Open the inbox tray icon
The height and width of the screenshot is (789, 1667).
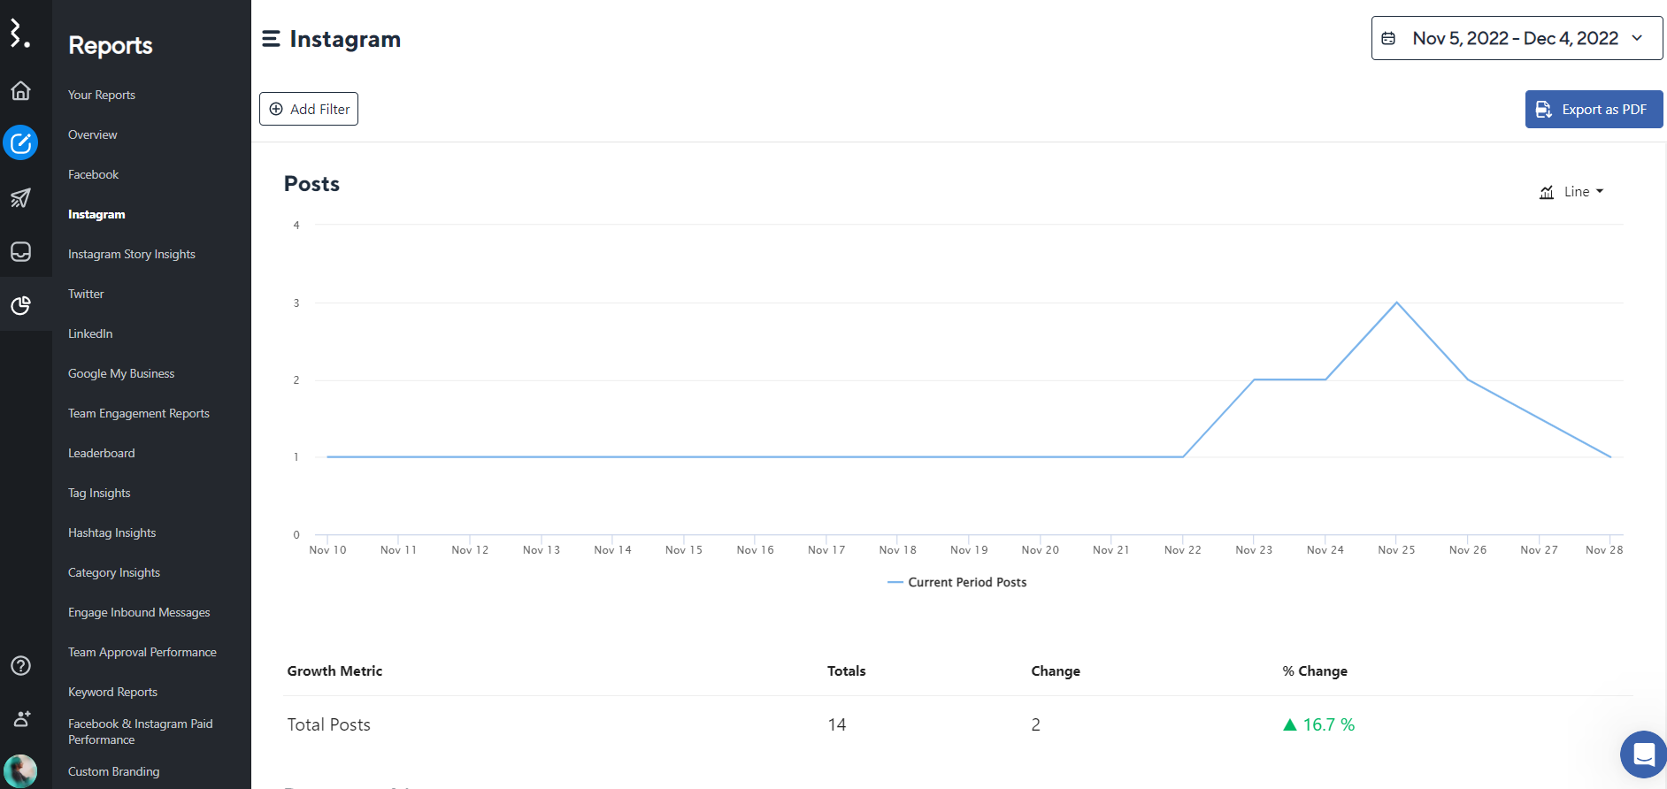20,252
